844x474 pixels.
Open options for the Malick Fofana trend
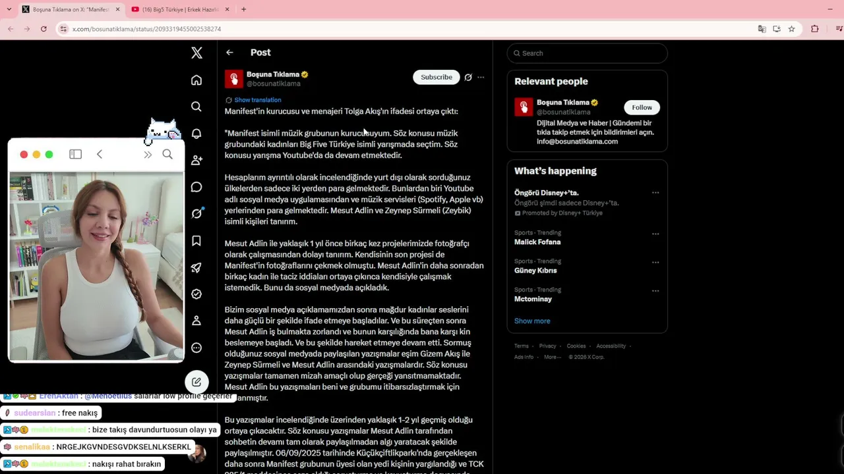[655, 234]
